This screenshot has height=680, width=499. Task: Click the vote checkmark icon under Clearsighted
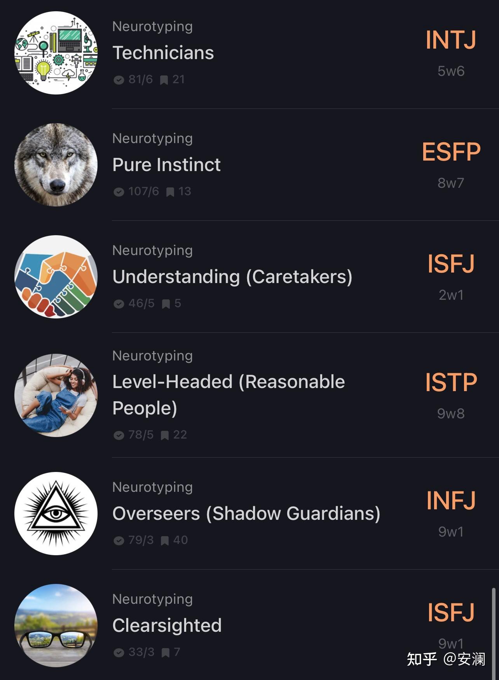click(119, 653)
